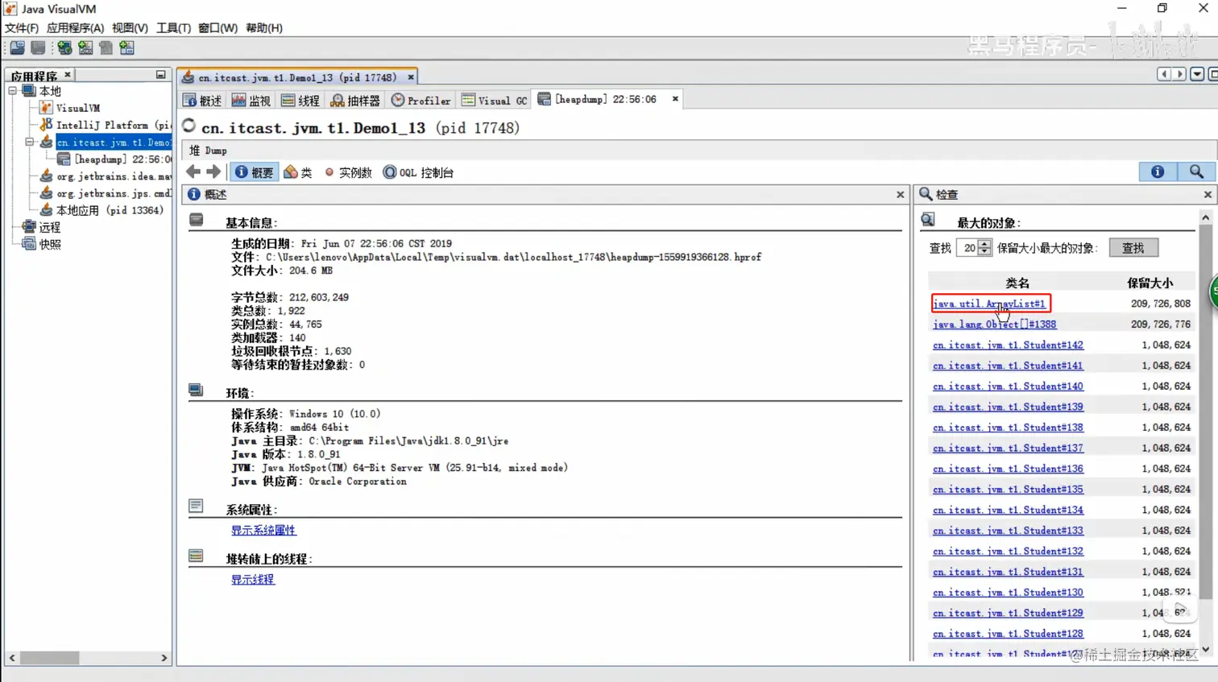Click the applications tree horizontal scrollbar thumb
The height and width of the screenshot is (682, 1218).
tap(49, 658)
